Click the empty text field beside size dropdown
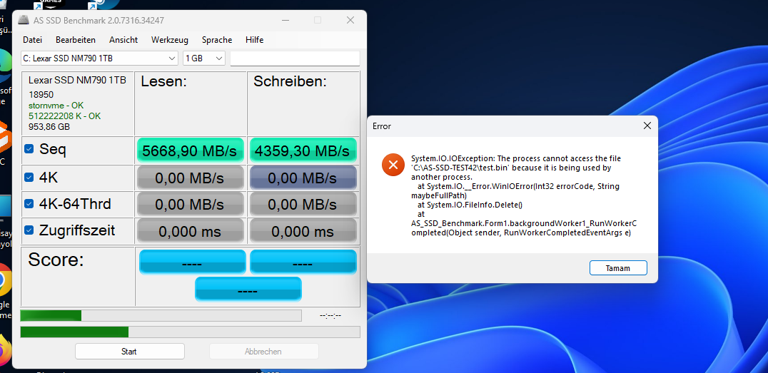 click(x=295, y=58)
